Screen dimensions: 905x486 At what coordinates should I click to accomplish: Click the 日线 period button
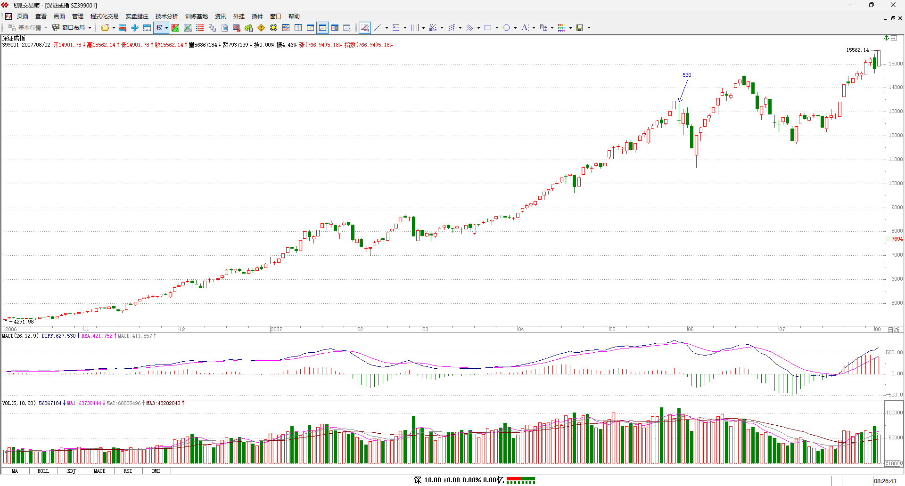pos(893,330)
